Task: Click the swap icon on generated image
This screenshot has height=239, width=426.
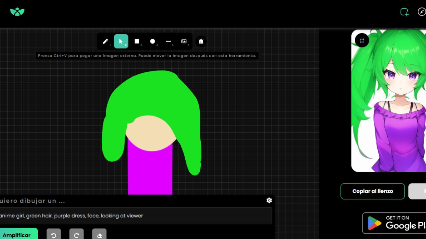Action: (x=362, y=40)
